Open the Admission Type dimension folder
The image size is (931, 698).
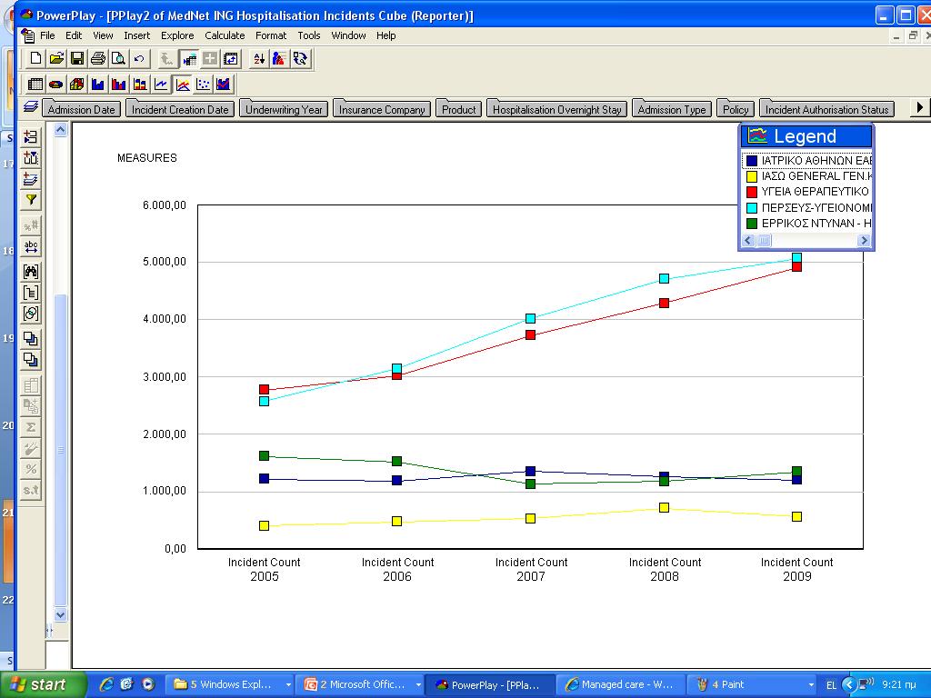(x=672, y=109)
